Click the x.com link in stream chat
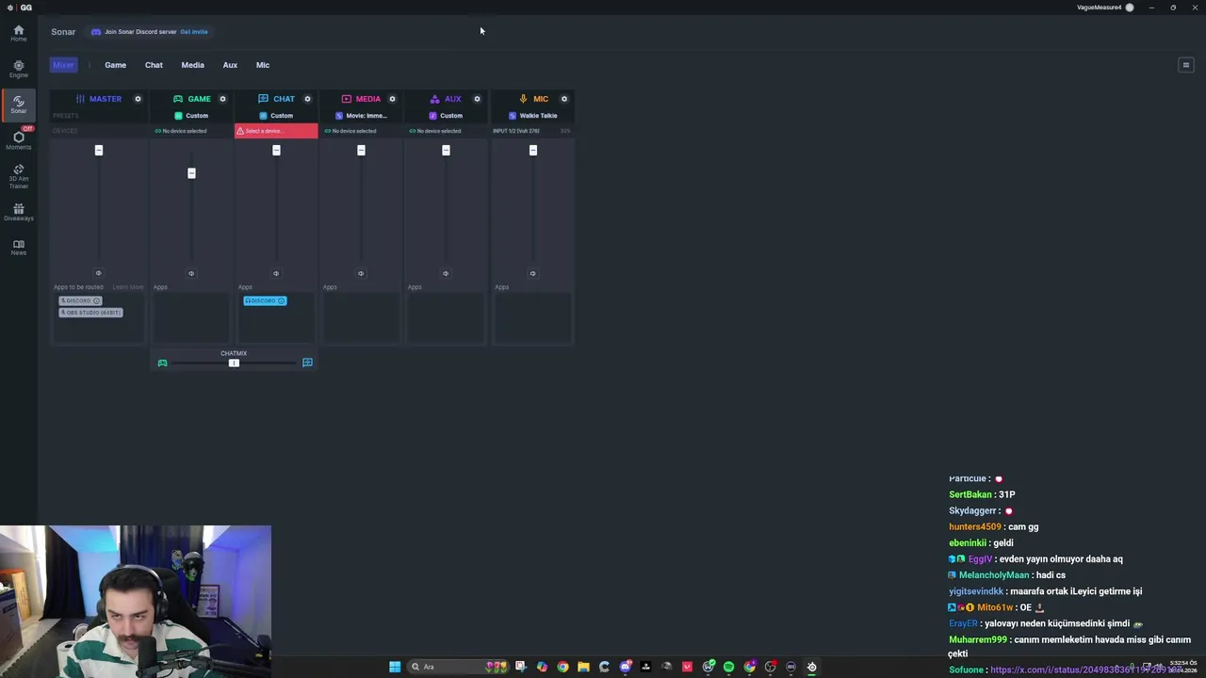Viewport: 1206px width, 678px height. (x=1085, y=670)
